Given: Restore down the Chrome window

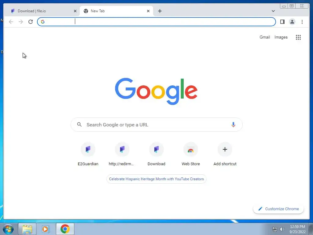Looking at the screenshot, I should [x=292, y=6].
